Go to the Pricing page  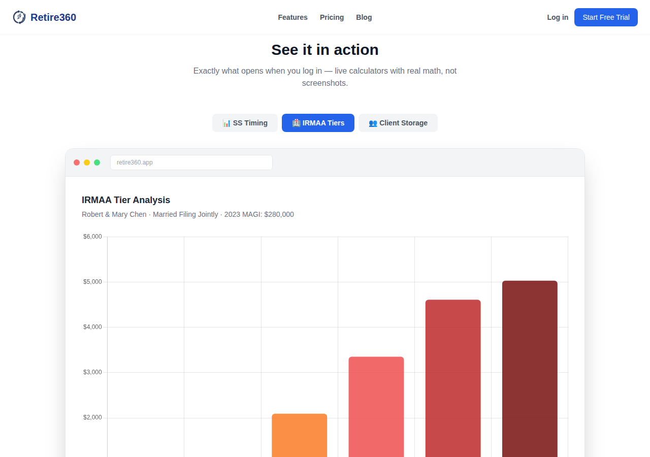pos(332,17)
